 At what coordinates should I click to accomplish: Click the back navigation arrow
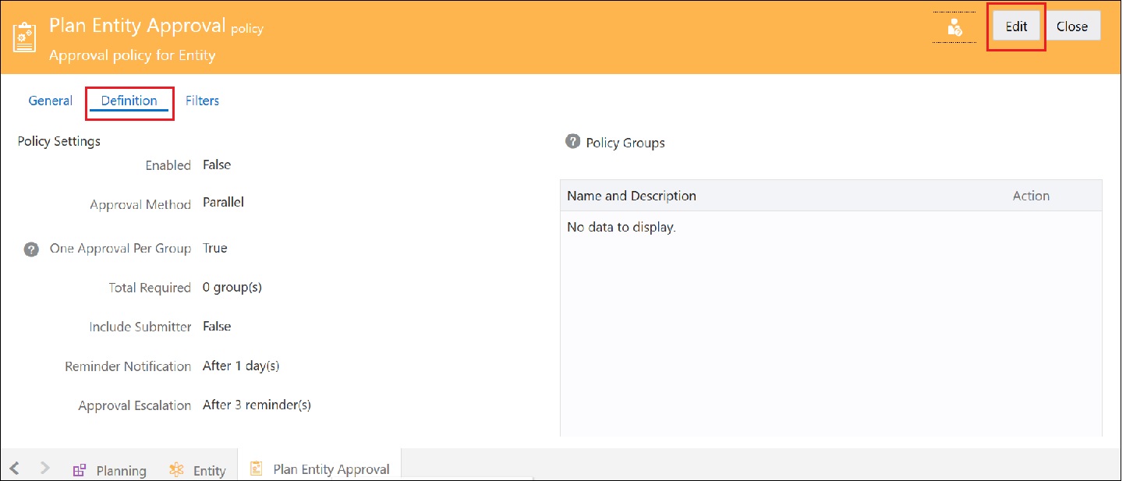pyautogui.click(x=16, y=467)
